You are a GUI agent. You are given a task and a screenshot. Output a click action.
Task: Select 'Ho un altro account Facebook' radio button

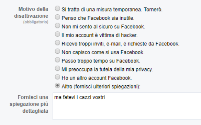click(x=57, y=77)
